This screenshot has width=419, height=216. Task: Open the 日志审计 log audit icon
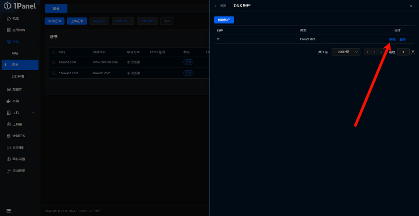click(x=9, y=147)
